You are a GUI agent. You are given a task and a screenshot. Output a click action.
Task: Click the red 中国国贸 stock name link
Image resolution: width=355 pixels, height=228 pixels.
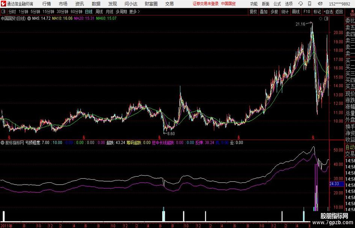[x=228, y=4]
